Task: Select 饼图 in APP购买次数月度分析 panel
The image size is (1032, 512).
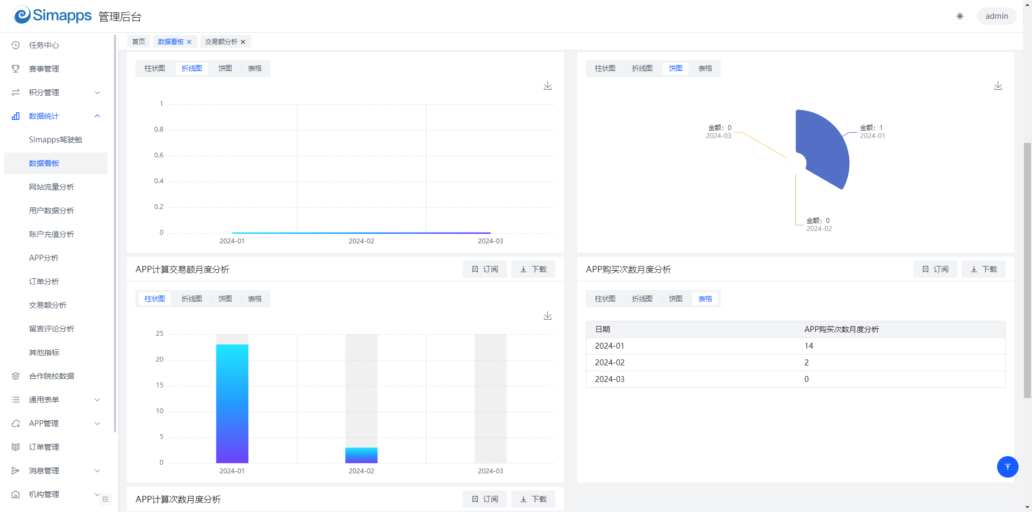Action: pos(676,299)
